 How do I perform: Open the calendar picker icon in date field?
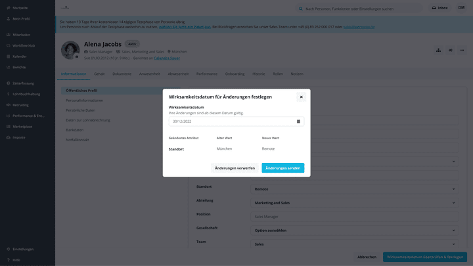(x=298, y=122)
